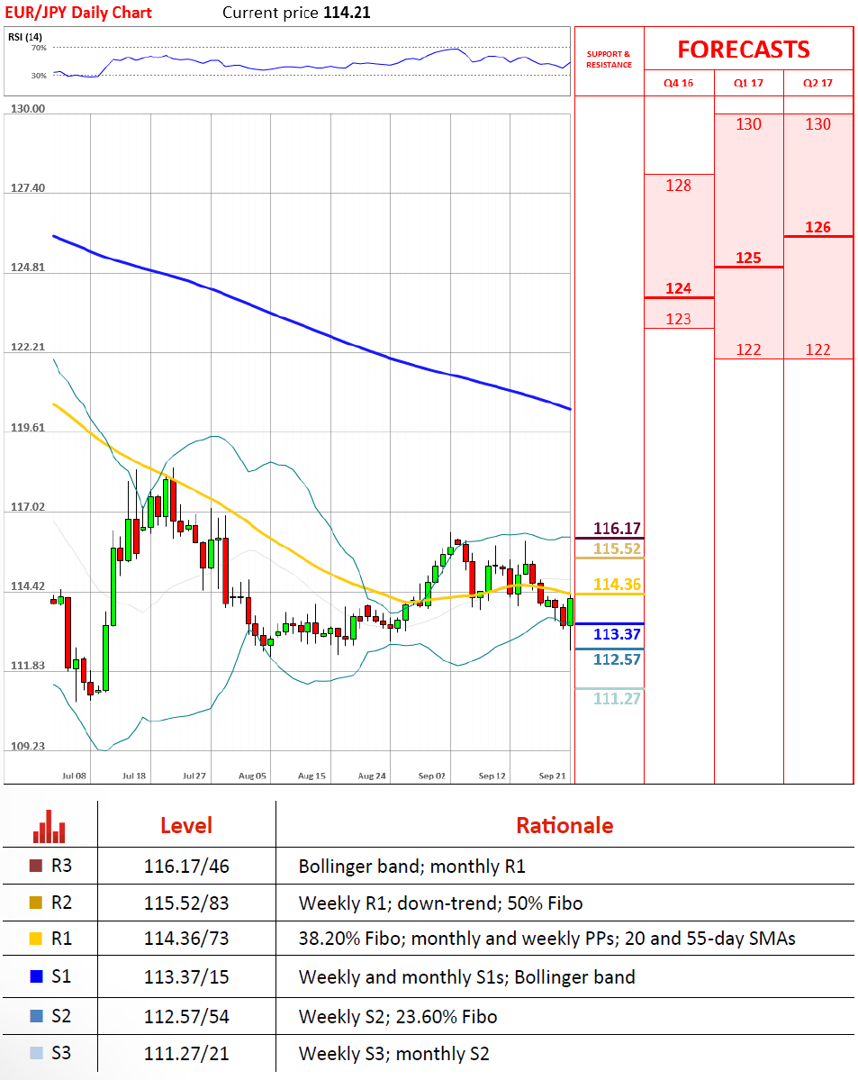Click the 113.37/15 level cell
This screenshot has width=858, height=1080.
tap(186, 976)
